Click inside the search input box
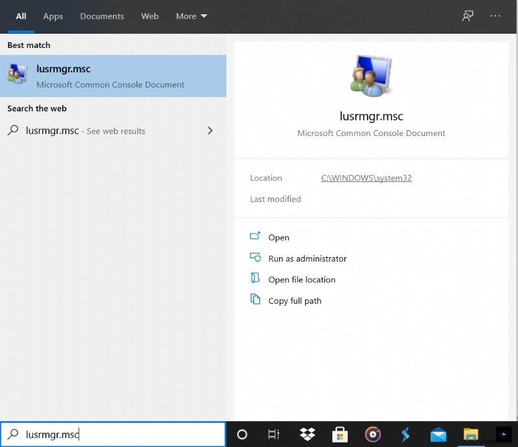Image resolution: width=518 pixels, height=447 pixels. 113,434
